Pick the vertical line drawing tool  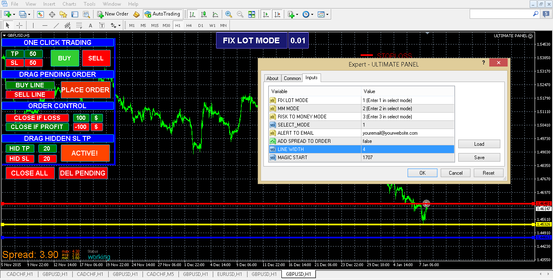(x=33, y=25)
